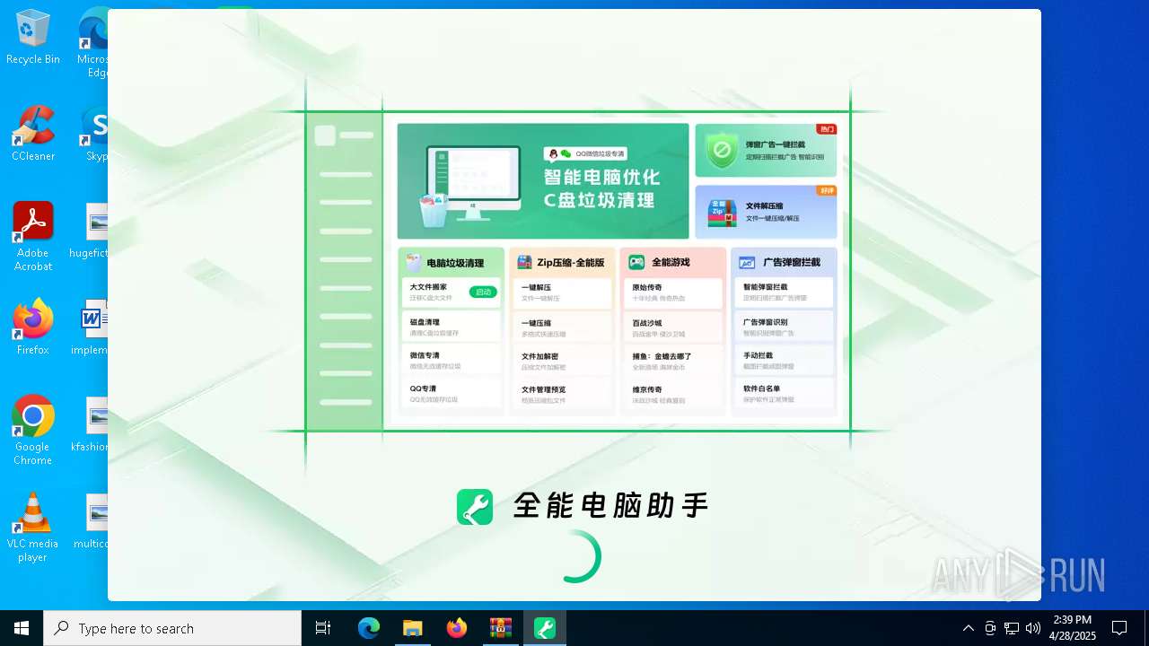This screenshot has width=1149, height=646.
Task: Open Task View from the taskbar
Action: click(323, 628)
